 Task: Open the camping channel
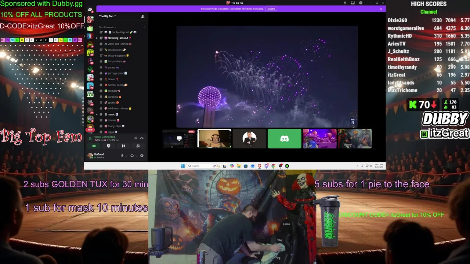coord(121,97)
